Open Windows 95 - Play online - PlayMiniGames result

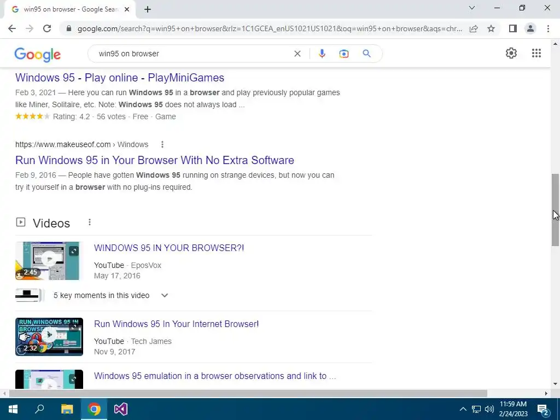coord(120,78)
